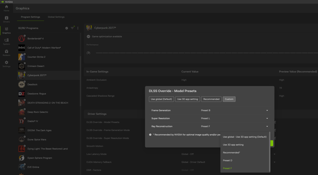This screenshot has width=318, height=175.
Task: Expand the CUDA Memory Fallback dropdown arrow
Action: click(275, 162)
